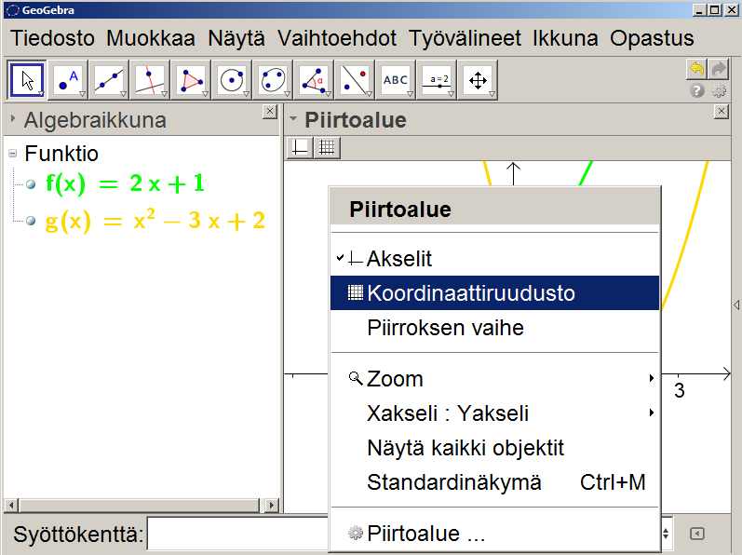Open Piirtoalue ... properties entry

[x=494, y=534]
